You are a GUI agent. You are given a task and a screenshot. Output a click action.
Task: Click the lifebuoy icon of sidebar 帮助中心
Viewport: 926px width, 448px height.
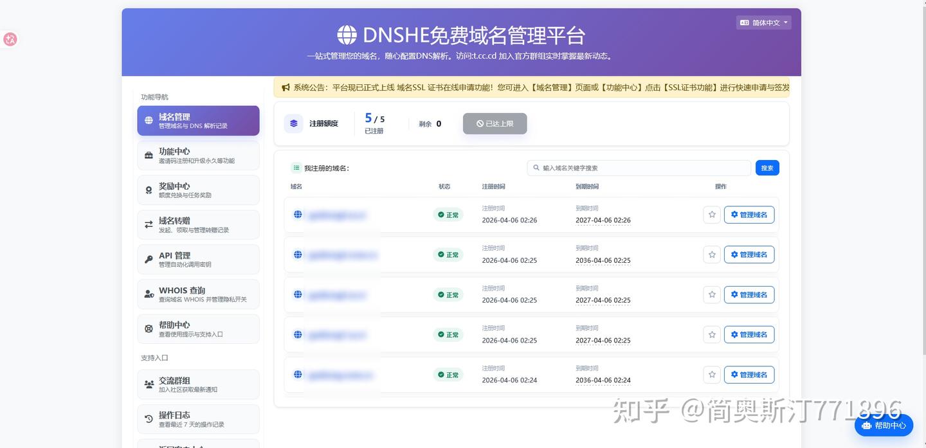[149, 329]
